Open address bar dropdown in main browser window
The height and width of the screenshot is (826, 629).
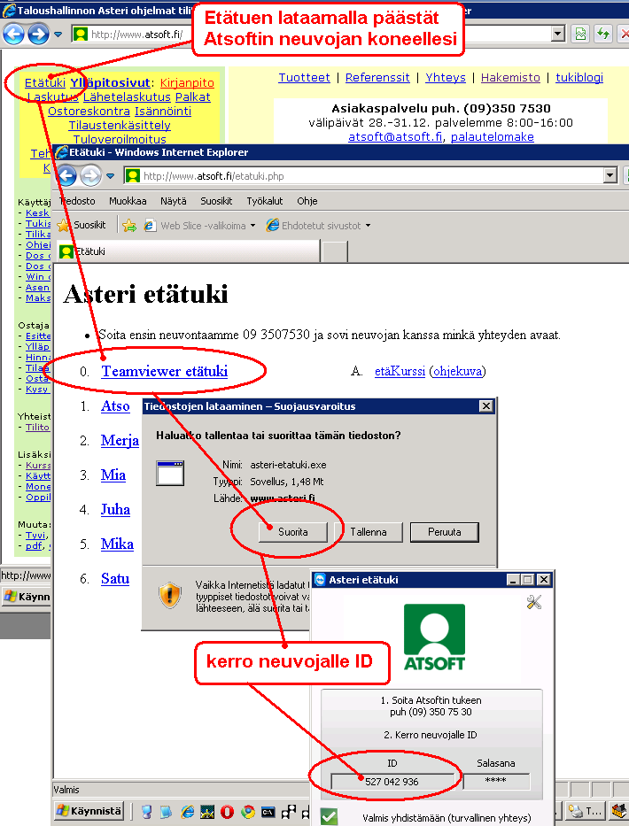pos(558,35)
